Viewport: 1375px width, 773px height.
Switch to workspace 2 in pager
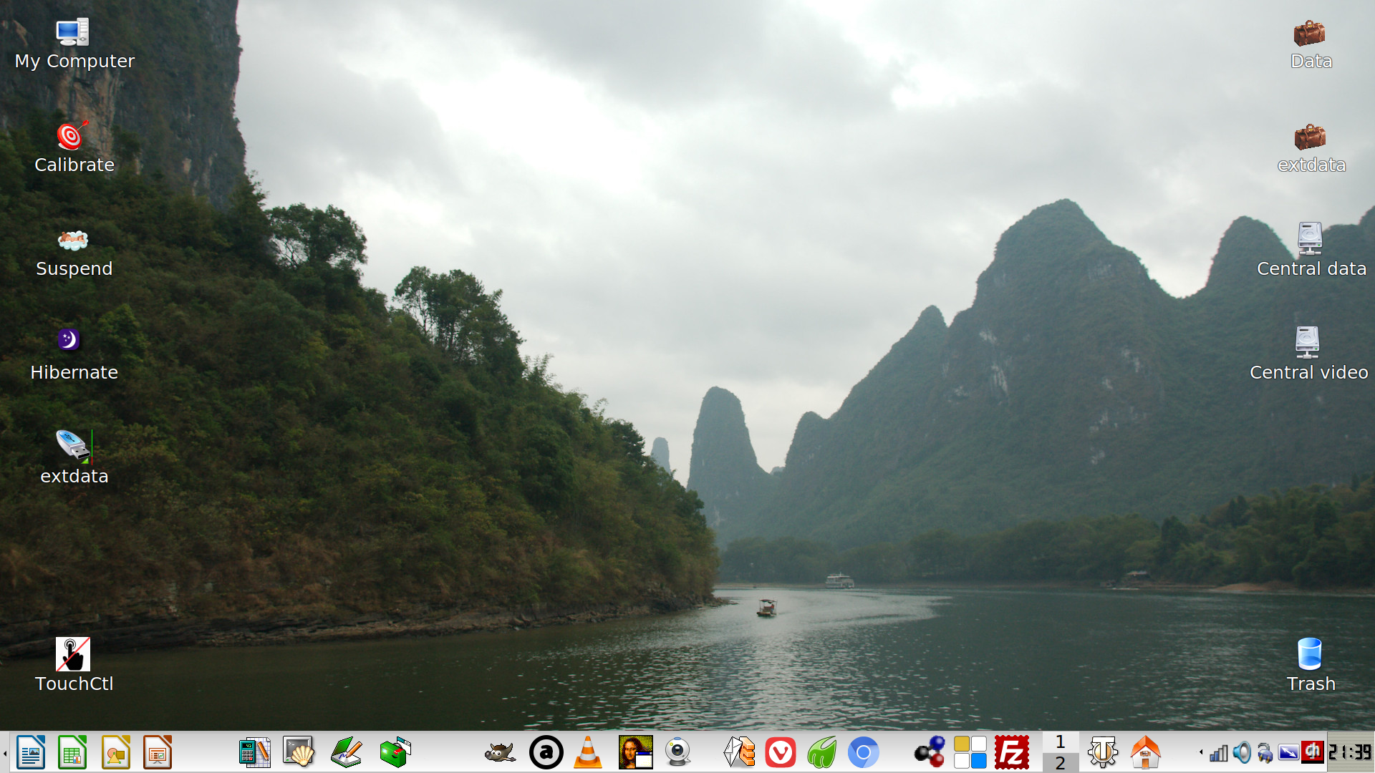click(x=1061, y=763)
